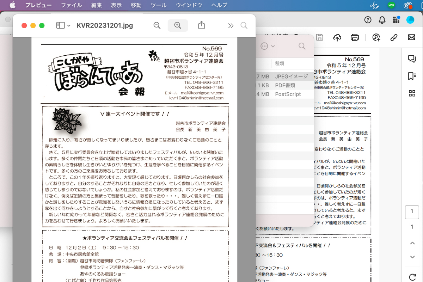Copy a share link with the chain icon
Screen dimensions: 423x282
point(394,37)
